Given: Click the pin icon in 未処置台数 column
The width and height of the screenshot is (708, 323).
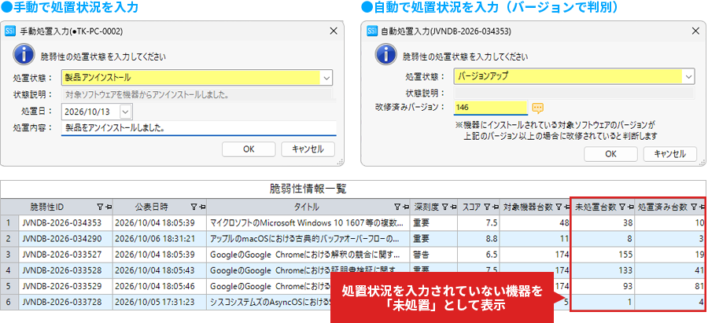Looking at the screenshot, I should [630, 207].
